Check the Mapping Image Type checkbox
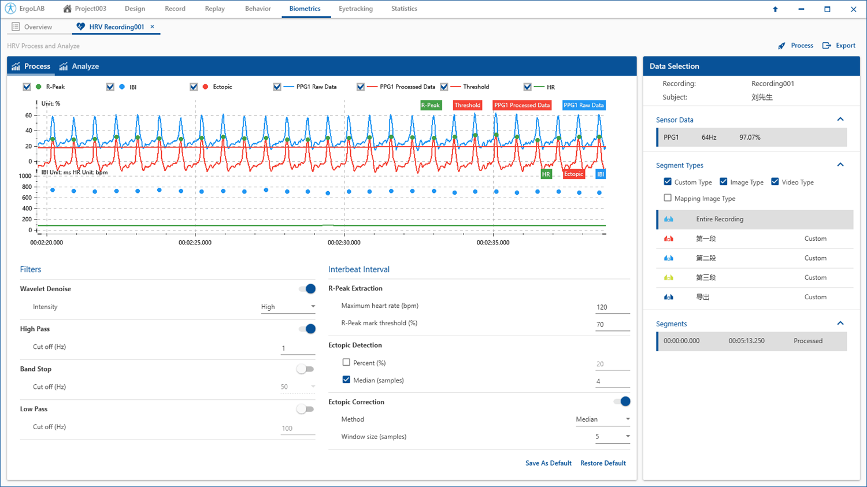Image resolution: width=867 pixels, height=487 pixels. coord(668,198)
